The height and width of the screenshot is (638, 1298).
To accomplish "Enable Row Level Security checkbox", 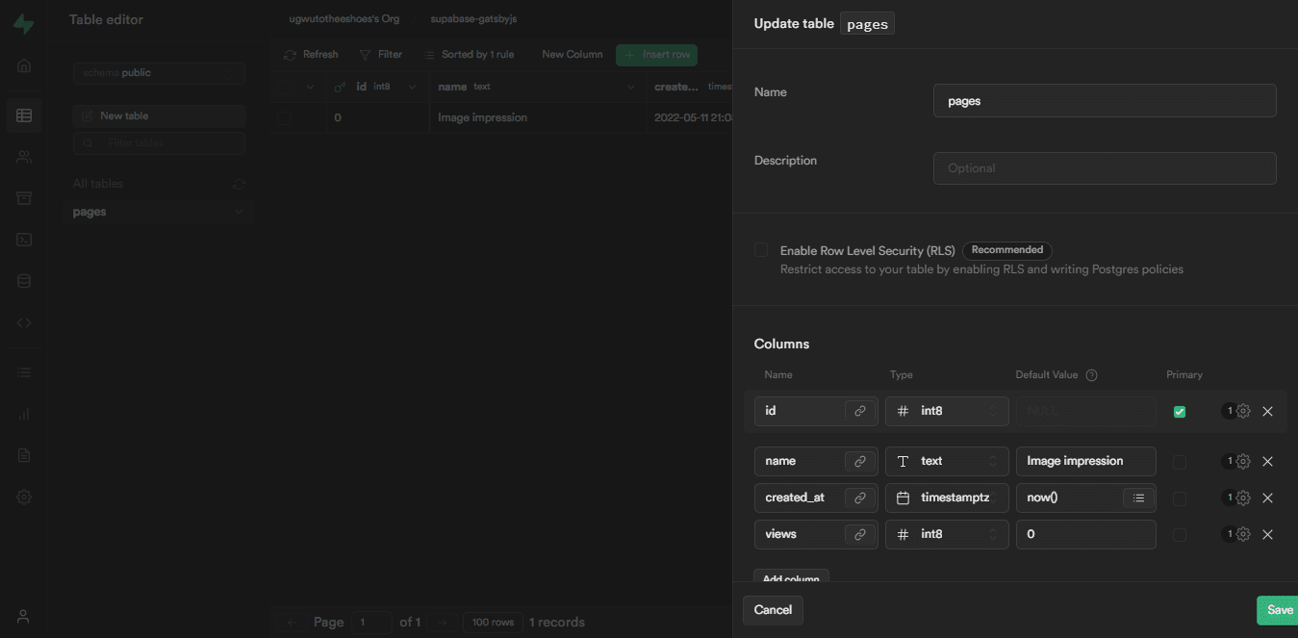I will (x=761, y=250).
